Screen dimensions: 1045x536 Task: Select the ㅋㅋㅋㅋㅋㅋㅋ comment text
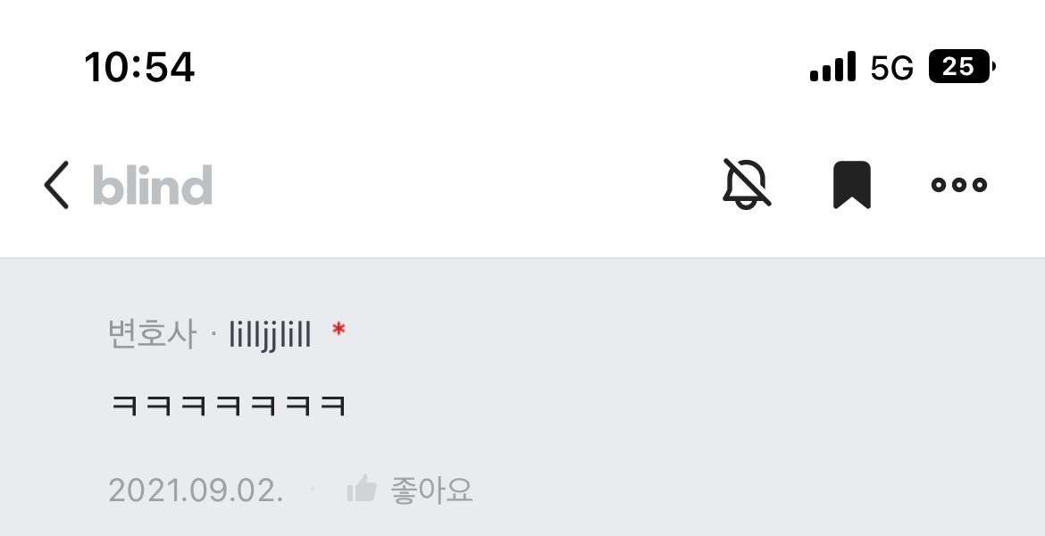click(x=228, y=406)
